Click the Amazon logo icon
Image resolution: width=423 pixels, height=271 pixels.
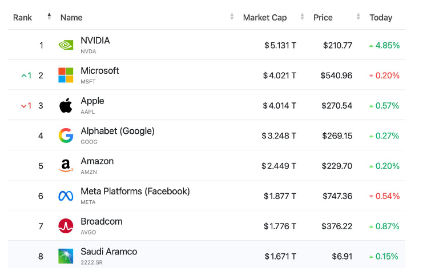point(66,166)
